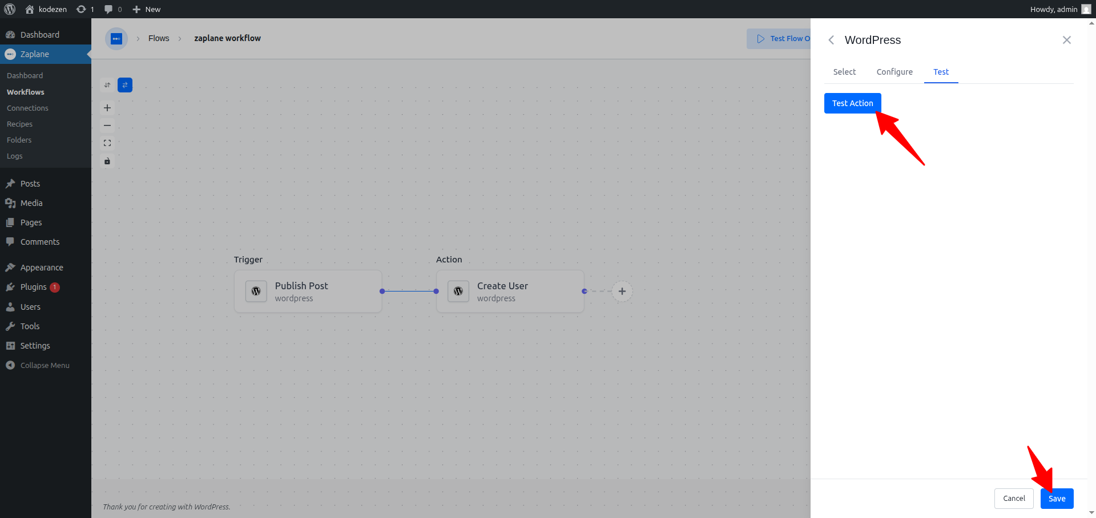Click the zoom in plus canvas control
This screenshot has width=1096, height=518.
click(x=107, y=108)
